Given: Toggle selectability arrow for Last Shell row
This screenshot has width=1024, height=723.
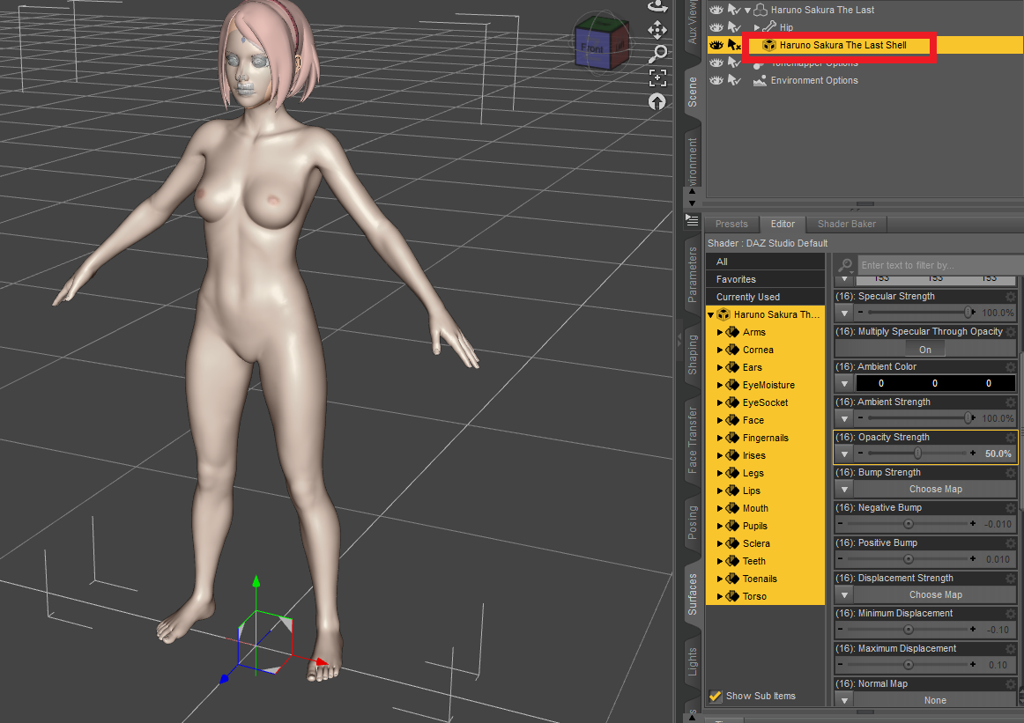Looking at the screenshot, I should tap(734, 45).
